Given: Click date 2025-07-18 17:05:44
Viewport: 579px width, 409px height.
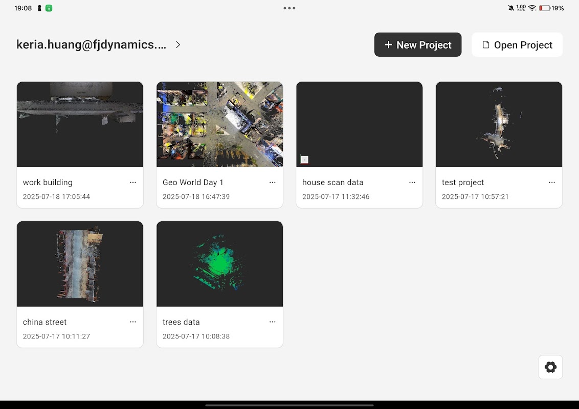Looking at the screenshot, I should coord(56,197).
